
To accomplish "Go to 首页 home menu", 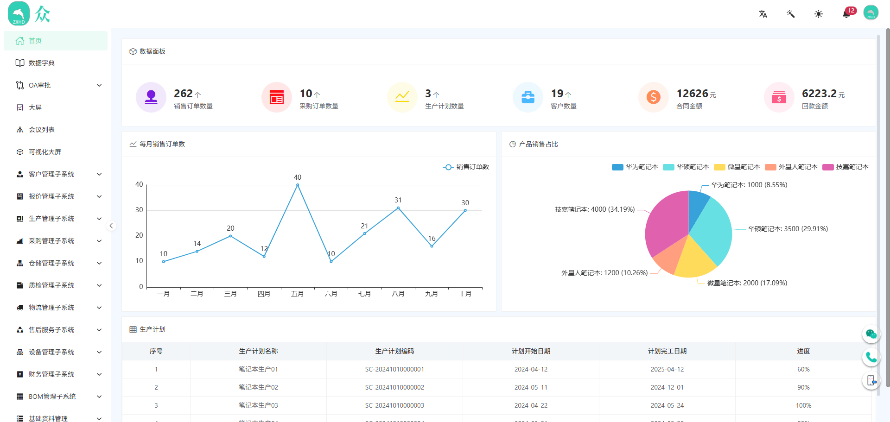I will [56, 41].
